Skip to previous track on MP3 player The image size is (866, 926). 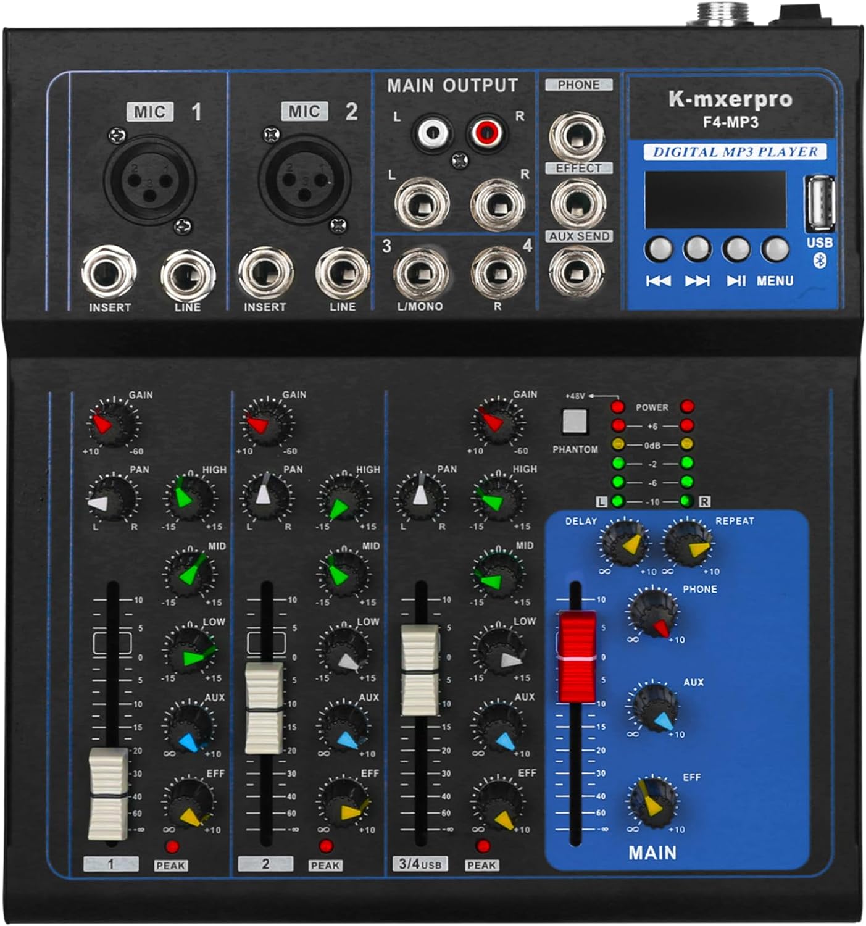pos(659,249)
